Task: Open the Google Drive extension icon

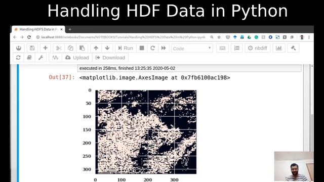Action: tap(249, 37)
